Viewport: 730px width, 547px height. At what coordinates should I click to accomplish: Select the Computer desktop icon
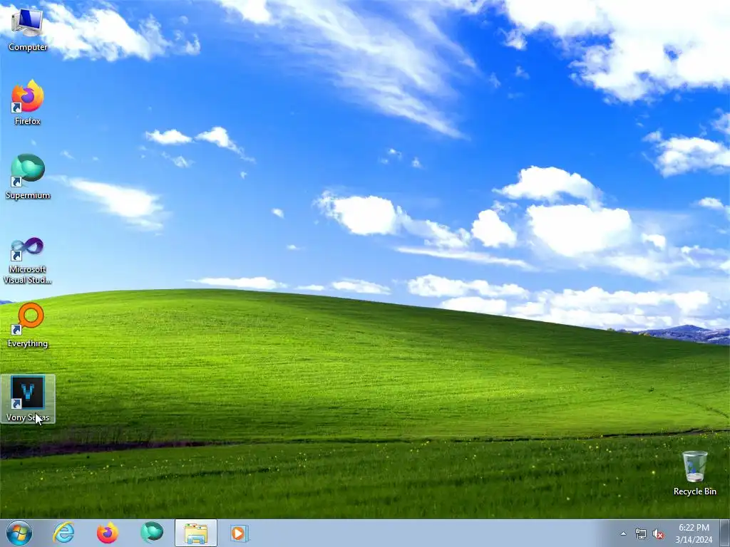click(28, 28)
